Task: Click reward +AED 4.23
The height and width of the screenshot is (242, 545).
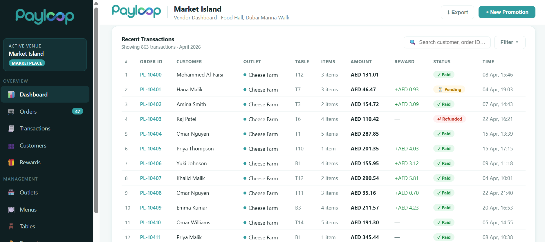Action: point(407,208)
